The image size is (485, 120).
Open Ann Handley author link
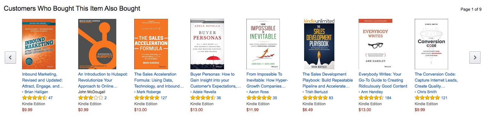[x=372, y=92]
